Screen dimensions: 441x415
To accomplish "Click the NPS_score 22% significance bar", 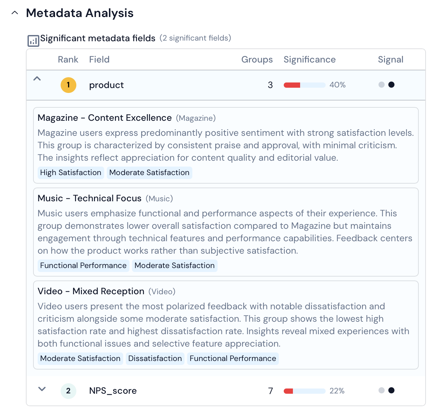I will pos(304,391).
